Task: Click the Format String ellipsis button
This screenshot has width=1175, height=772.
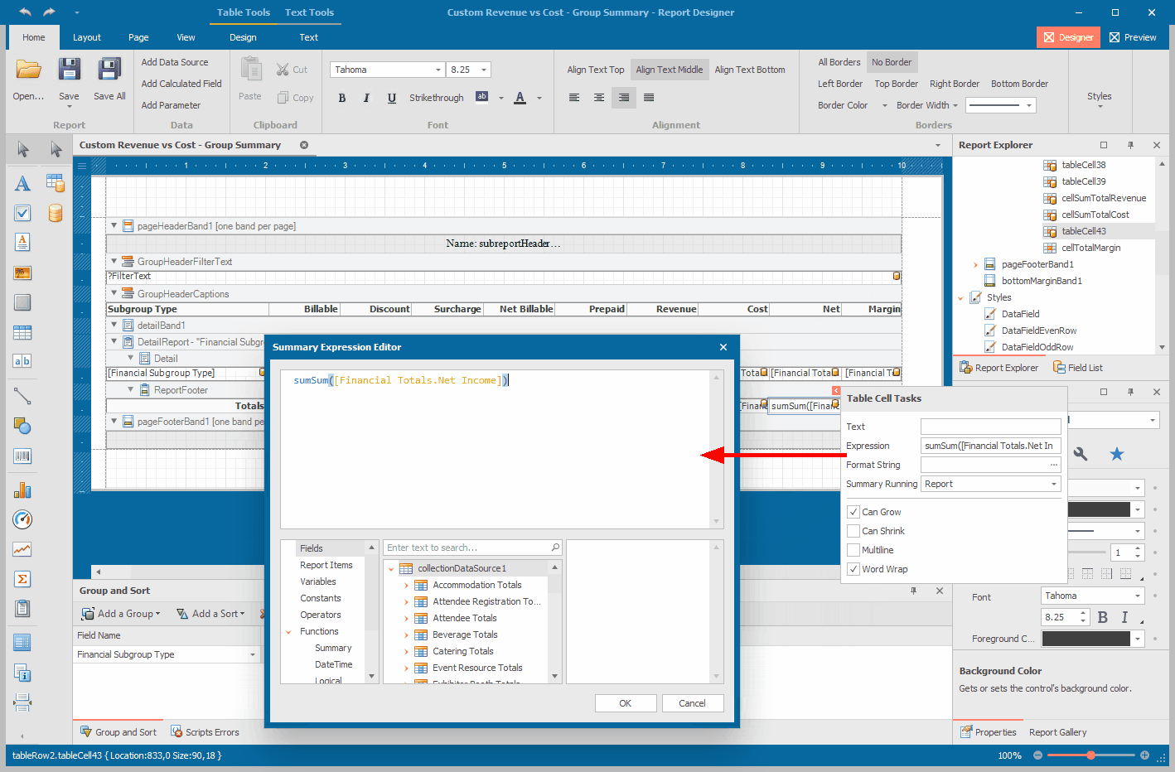Action: point(1054,466)
